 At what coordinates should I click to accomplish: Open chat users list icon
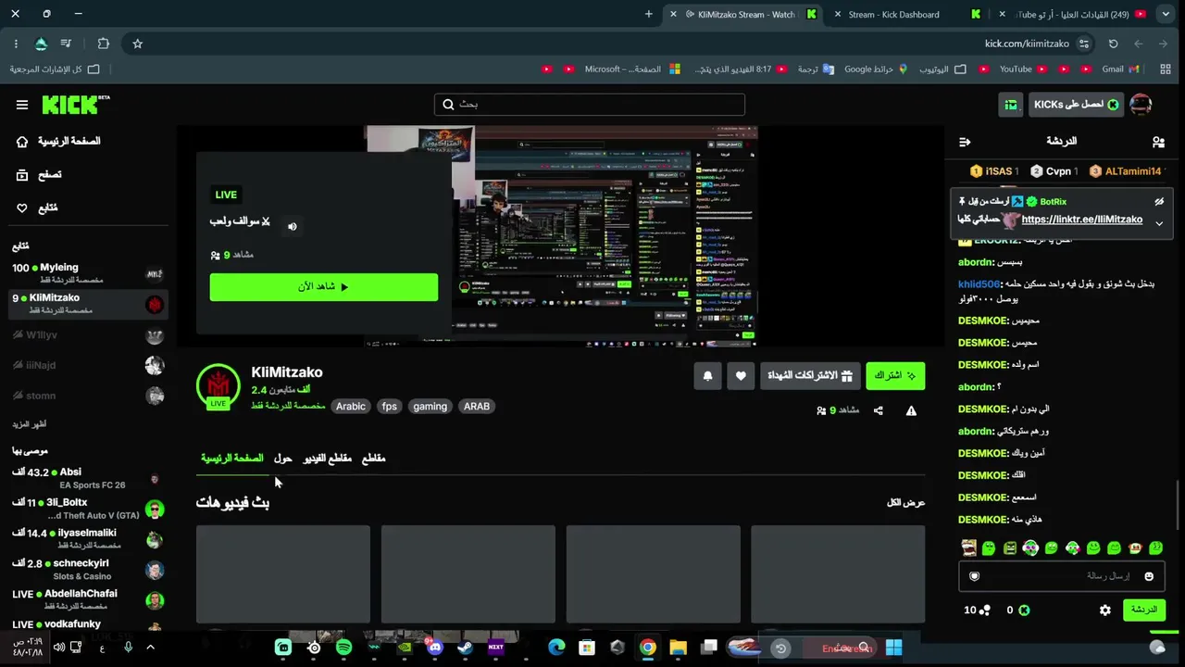click(1158, 142)
